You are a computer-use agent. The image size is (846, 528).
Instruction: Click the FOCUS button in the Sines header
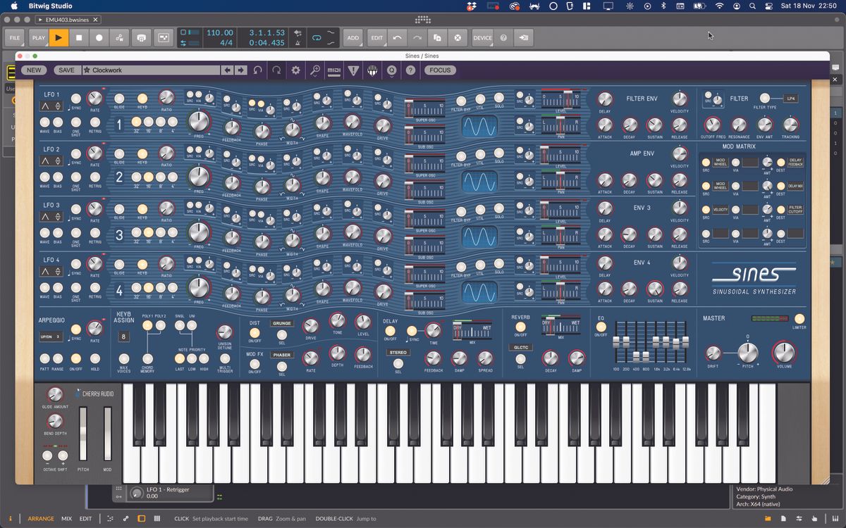[439, 70]
